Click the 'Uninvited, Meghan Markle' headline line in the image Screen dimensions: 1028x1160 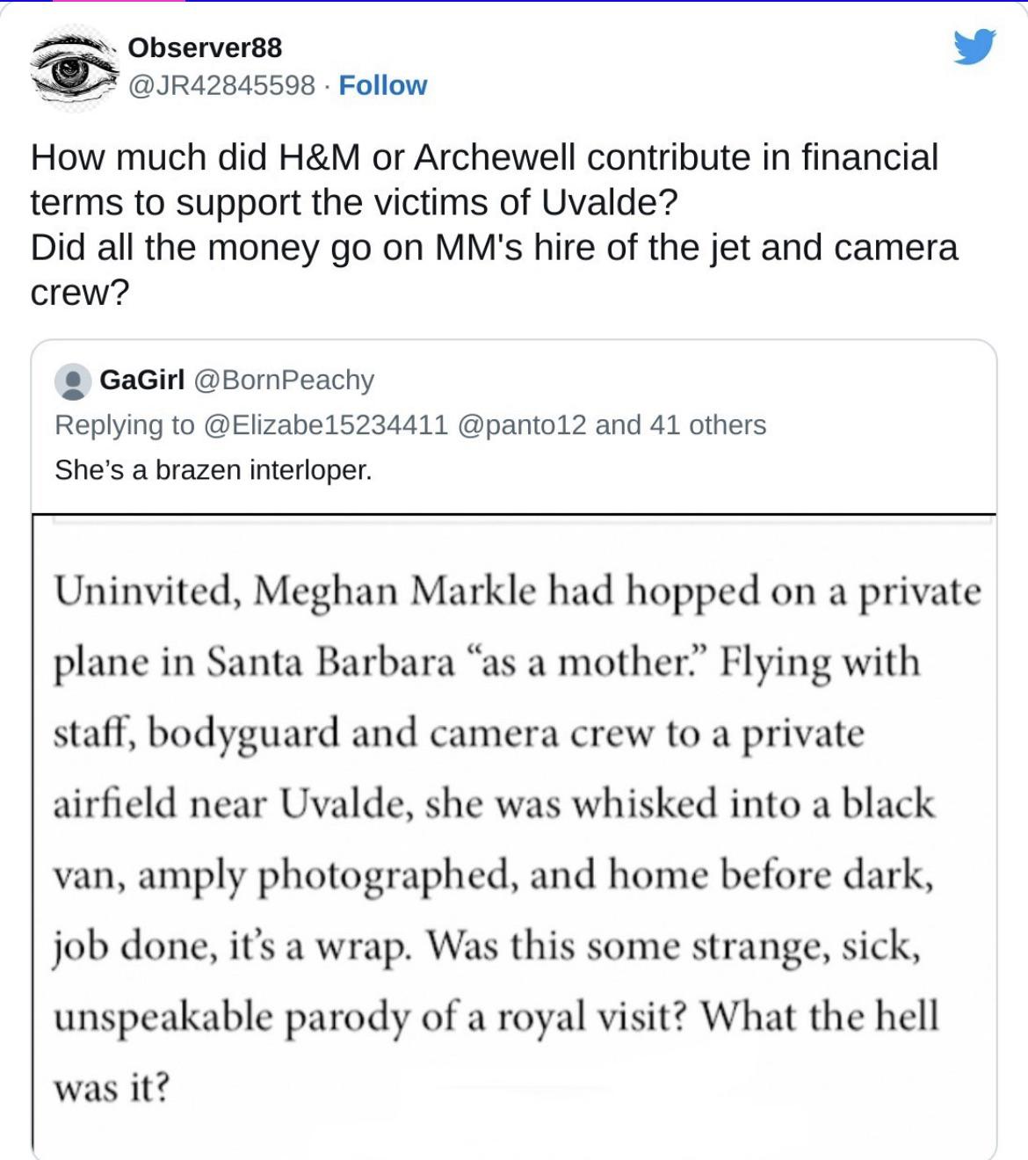click(517, 591)
